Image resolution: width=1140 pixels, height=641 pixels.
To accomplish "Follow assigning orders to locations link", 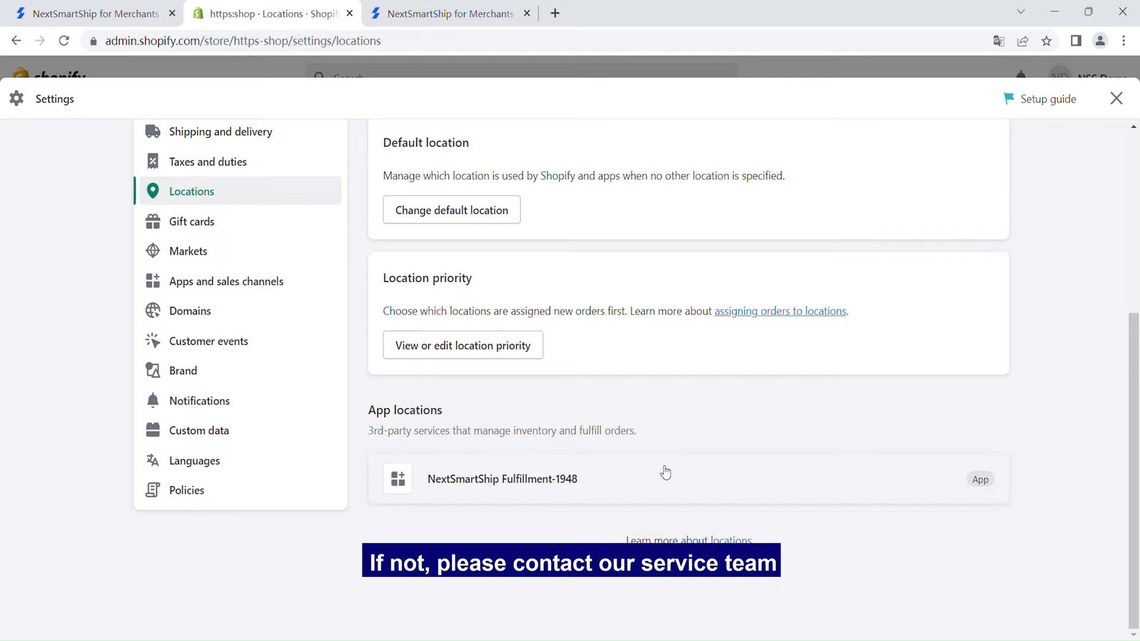I will click(780, 311).
